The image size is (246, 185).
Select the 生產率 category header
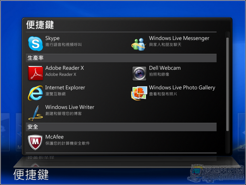coord(121,58)
